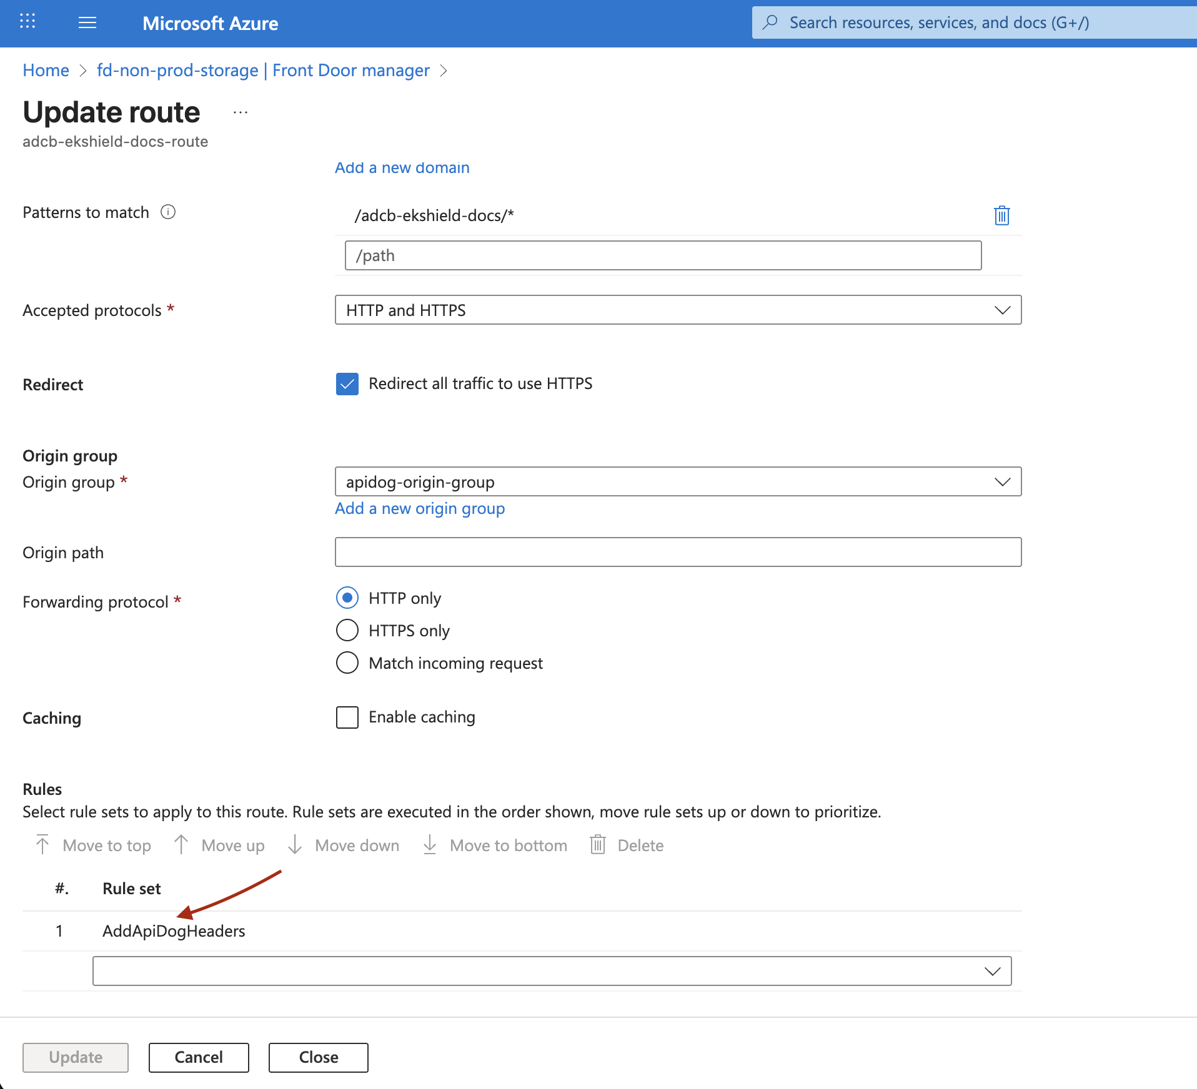
Task: Enable caching checkbox
Action: [x=347, y=717]
